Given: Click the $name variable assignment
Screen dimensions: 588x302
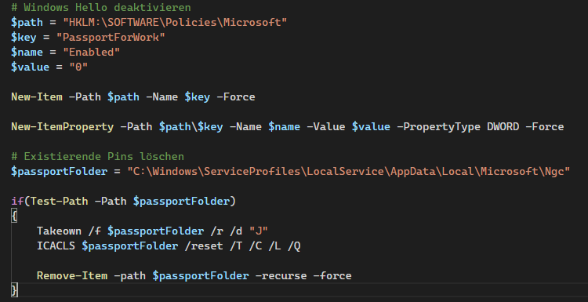Looking at the screenshot, I should 27,52.
